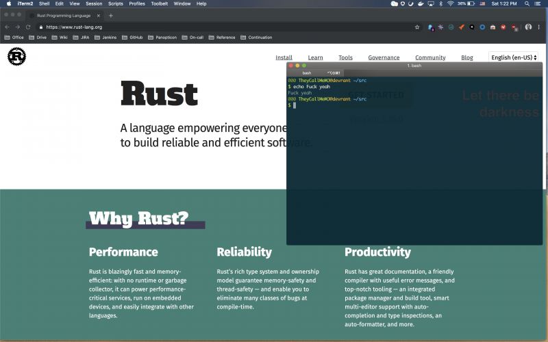Open the Wiki bookmarks folder

pos(60,38)
